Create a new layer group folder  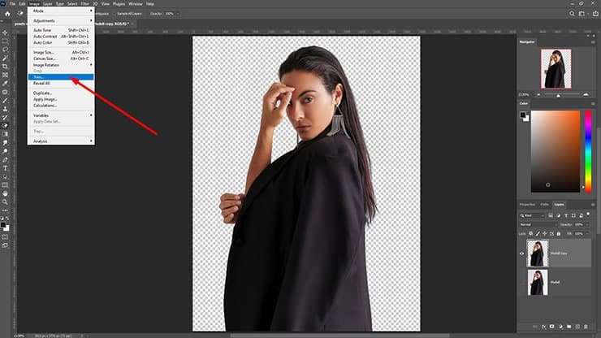[569, 327]
